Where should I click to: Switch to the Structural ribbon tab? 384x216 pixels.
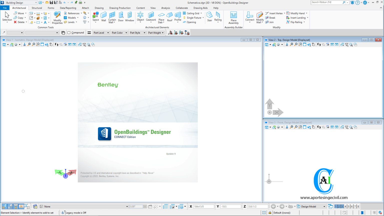pos(37,8)
